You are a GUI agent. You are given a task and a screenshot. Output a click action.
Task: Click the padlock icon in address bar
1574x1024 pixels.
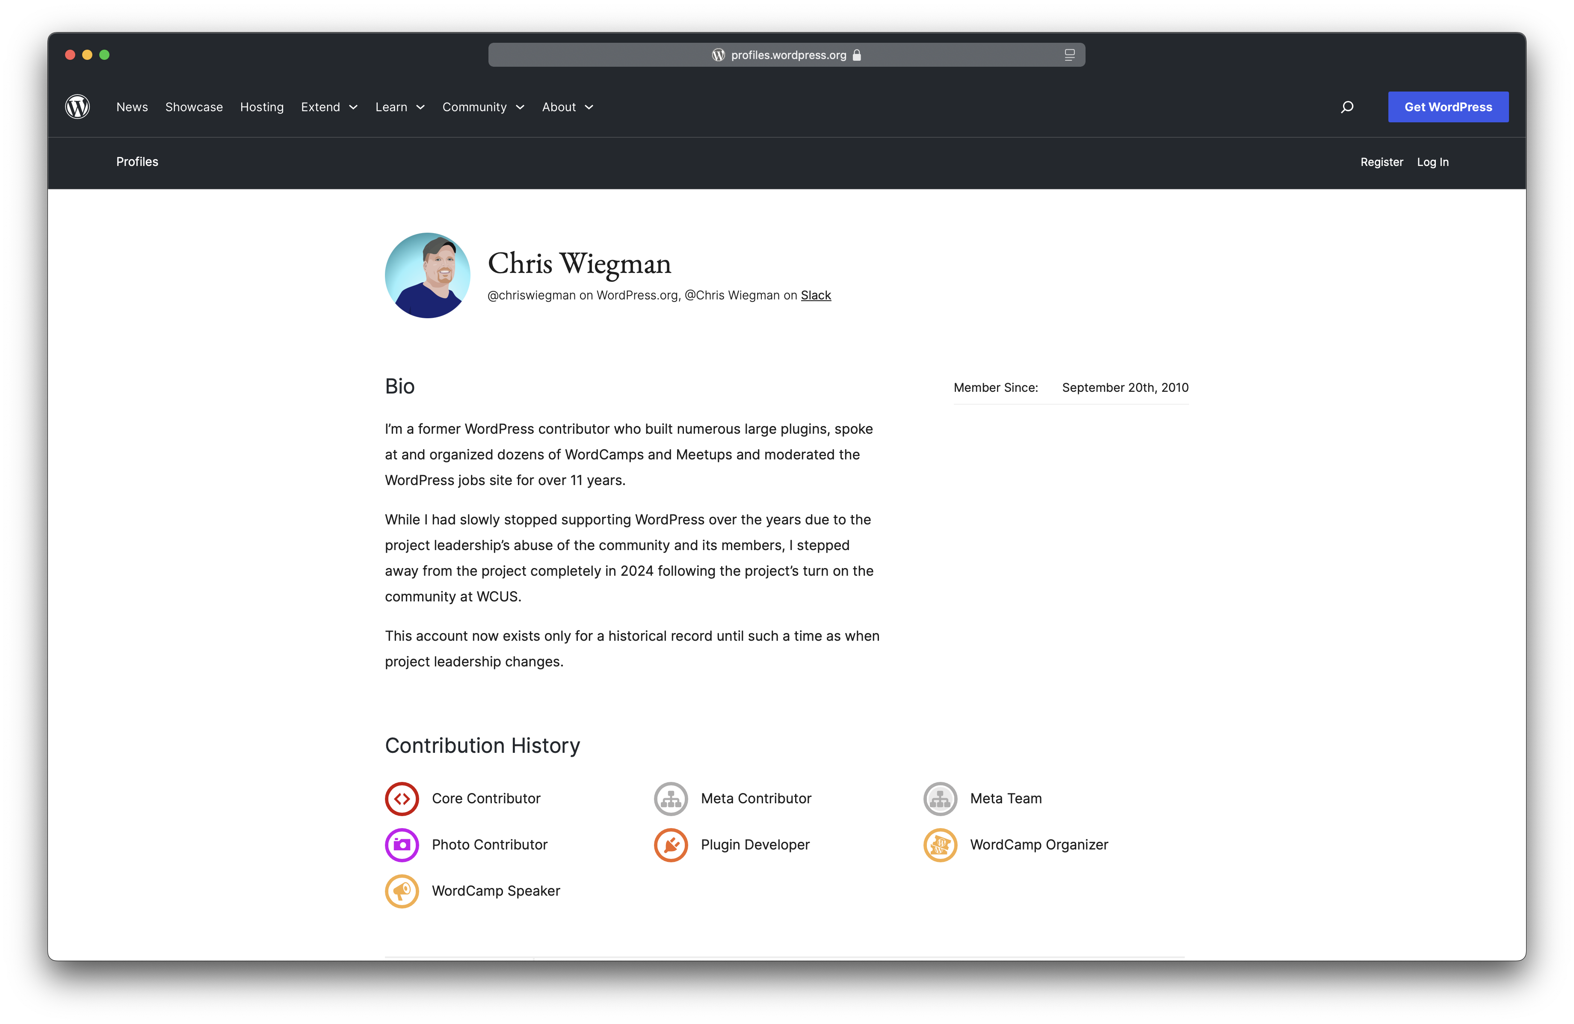(857, 55)
